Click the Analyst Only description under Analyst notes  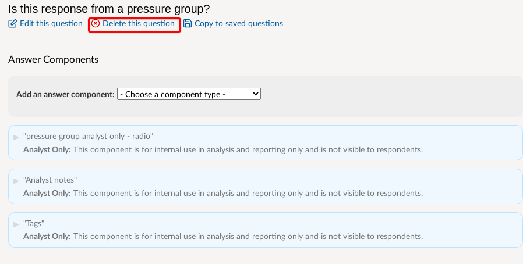click(223, 193)
